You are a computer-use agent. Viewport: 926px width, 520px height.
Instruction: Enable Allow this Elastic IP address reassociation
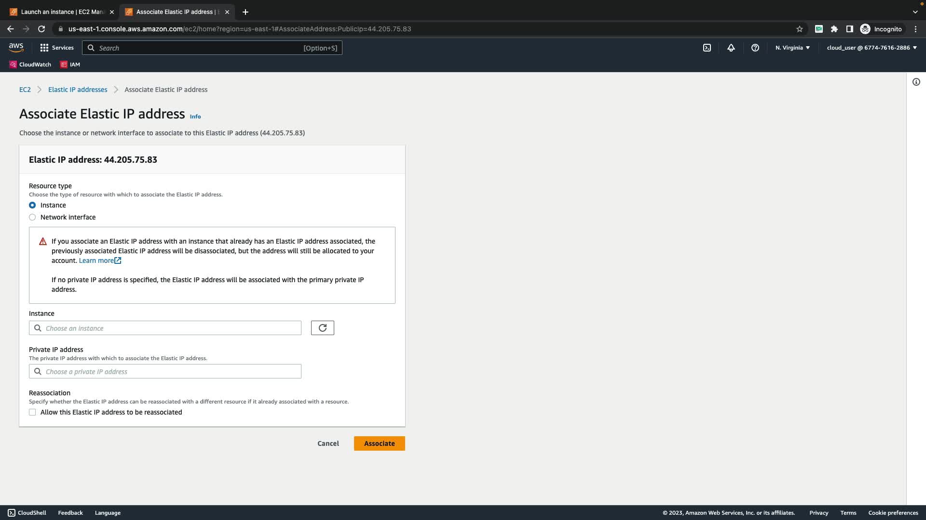[x=32, y=412]
